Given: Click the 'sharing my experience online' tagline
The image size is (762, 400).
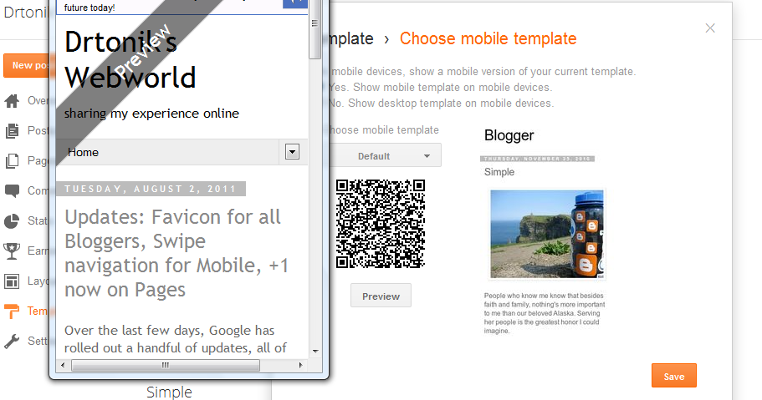Looking at the screenshot, I should pyautogui.click(x=151, y=114).
